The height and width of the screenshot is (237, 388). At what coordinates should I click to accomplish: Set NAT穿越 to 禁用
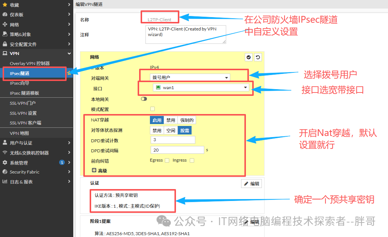tap(171, 120)
